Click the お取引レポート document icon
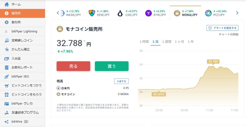This screenshot has width=246, height=127. pyautogui.click(x=7, y=68)
